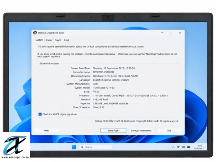
Task: Click the DirectX Diagnostic Tool title icon
Action: click(35, 33)
